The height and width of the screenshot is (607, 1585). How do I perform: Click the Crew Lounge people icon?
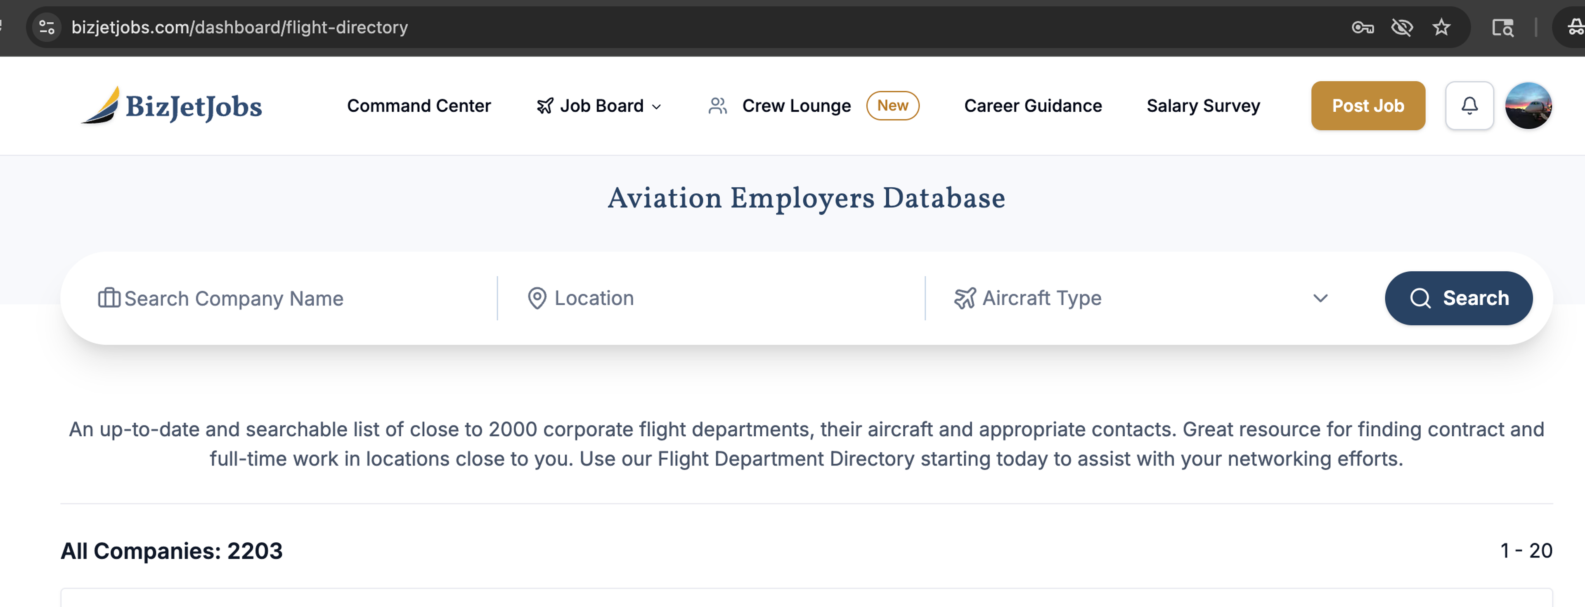pyautogui.click(x=717, y=106)
